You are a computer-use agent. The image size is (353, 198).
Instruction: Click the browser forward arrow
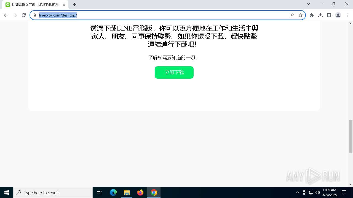(15, 15)
